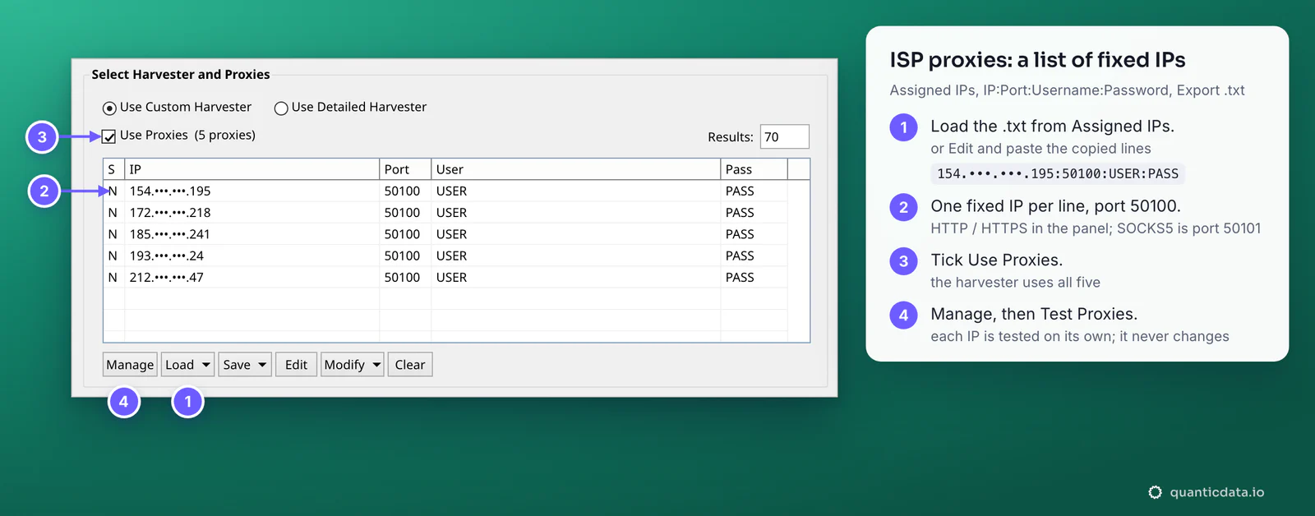Click the Clear button
Screen dimensions: 1315x516
tap(410, 365)
